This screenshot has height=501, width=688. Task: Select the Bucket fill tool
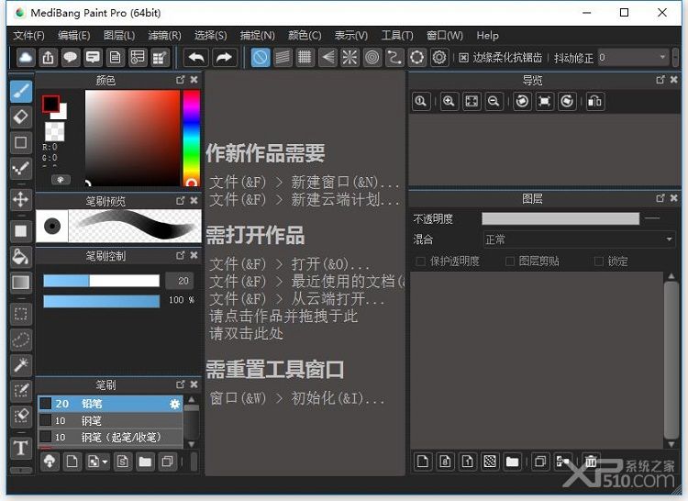point(21,257)
